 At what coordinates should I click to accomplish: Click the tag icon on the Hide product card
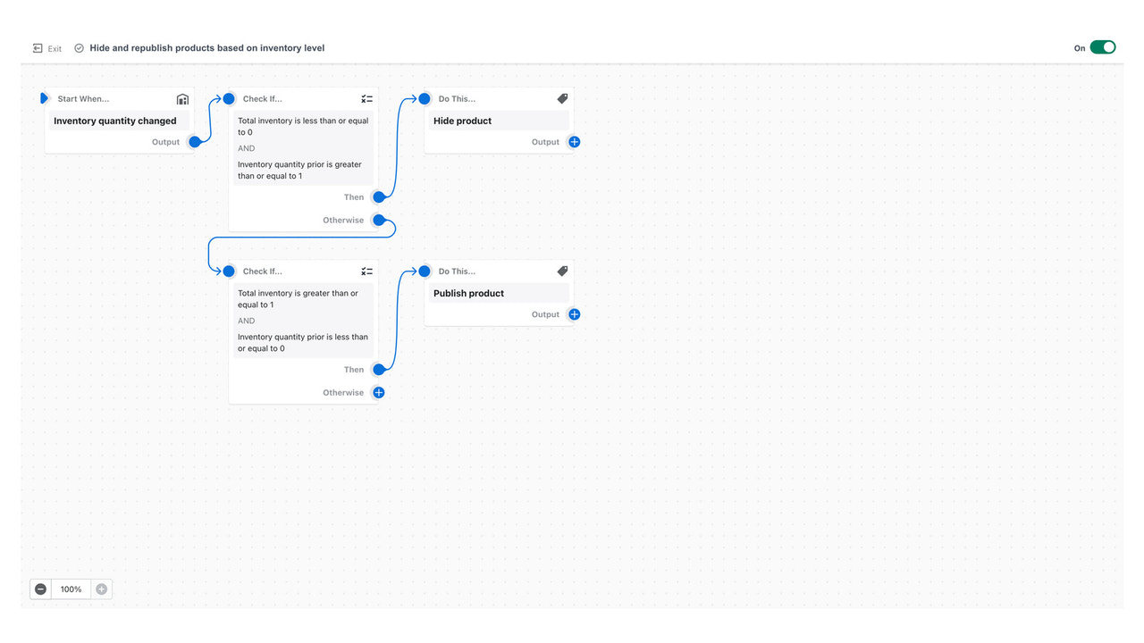[x=562, y=98]
